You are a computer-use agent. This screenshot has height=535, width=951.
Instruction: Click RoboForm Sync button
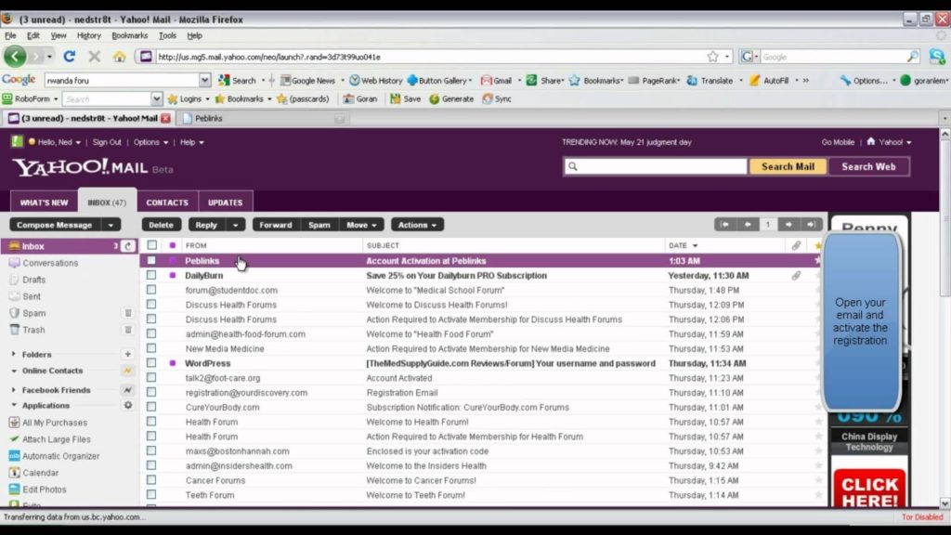[497, 98]
